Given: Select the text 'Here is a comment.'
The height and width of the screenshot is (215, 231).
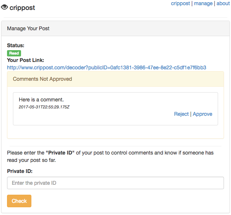Looking at the screenshot, I should pos(41,100).
